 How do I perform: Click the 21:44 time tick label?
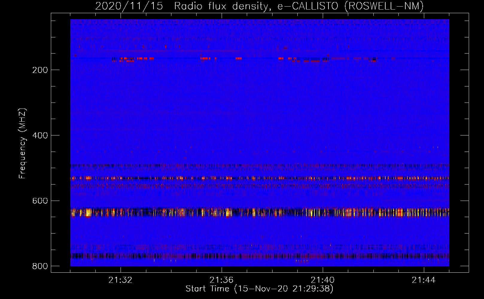(x=424, y=280)
